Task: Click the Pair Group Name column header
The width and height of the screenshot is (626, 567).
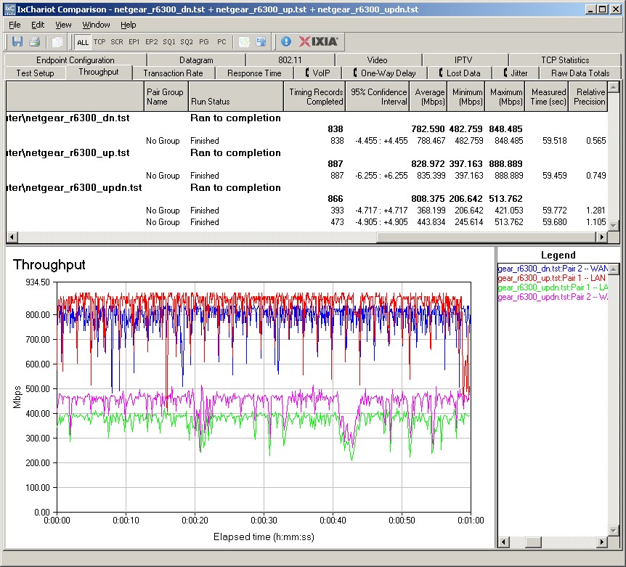Action: pos(166,97)
